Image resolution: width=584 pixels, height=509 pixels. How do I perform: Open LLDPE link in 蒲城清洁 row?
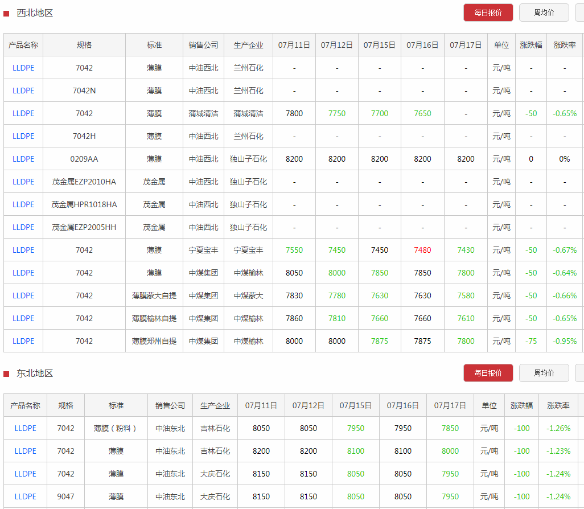(x=23, y=113)
